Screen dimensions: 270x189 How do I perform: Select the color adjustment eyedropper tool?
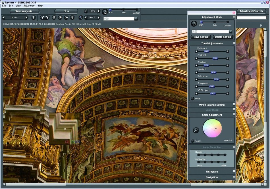[196, 130]
